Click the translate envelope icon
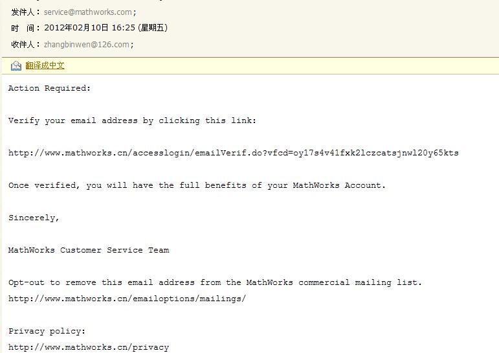499x353 pixels. [16, 65]
